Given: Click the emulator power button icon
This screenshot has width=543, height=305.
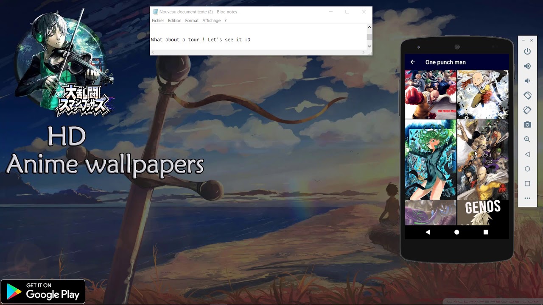Looking at the screenshot, I should pos(527,51).
